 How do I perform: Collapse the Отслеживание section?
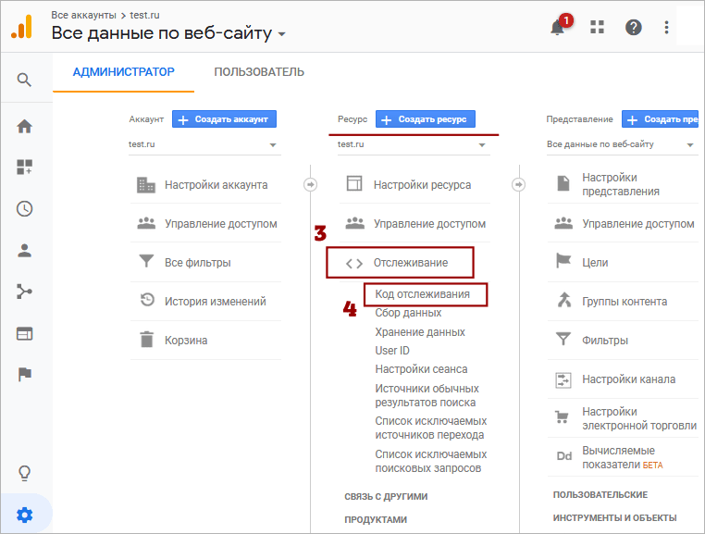pos(401,263)
